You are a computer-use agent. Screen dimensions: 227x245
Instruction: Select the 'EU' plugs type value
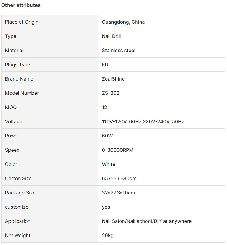[105, 65]
